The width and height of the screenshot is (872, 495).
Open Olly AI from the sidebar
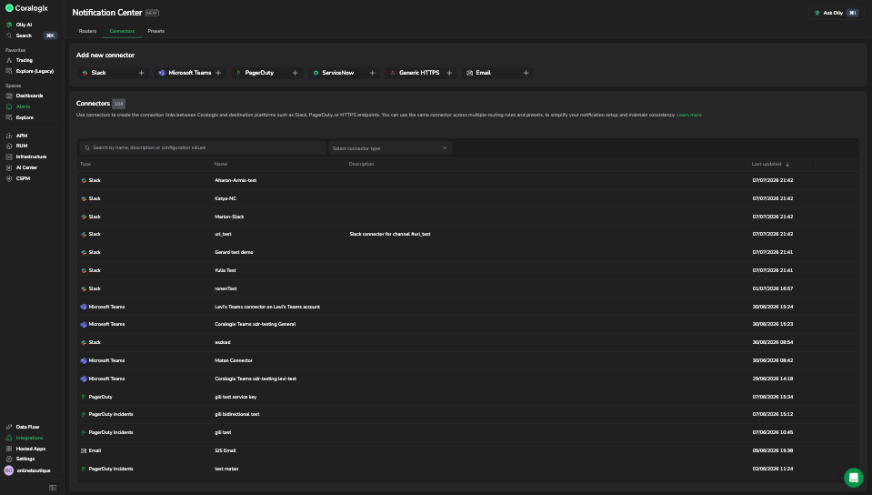[x=19, y=25]
